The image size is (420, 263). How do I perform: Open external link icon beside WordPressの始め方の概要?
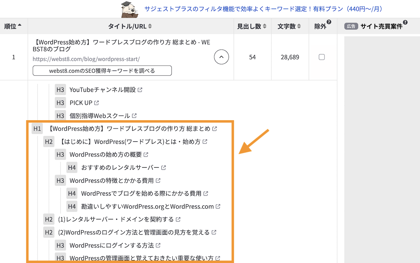point(146,154)
